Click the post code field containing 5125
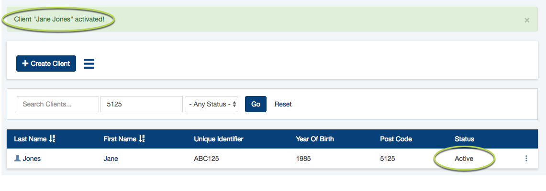This screenshot has width=546, height=191. click(x=141, y=104)
